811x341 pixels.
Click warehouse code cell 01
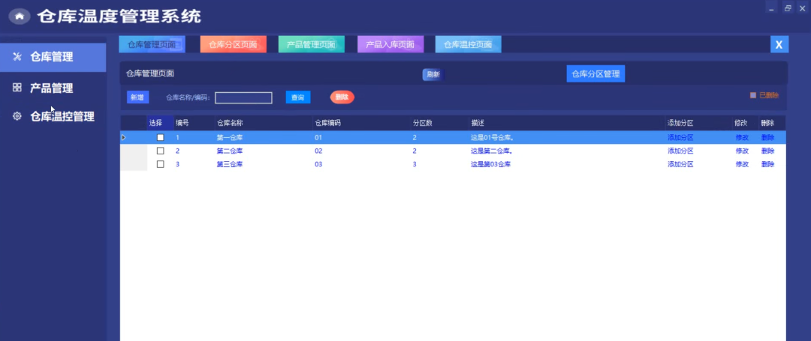tap(318, 138)
